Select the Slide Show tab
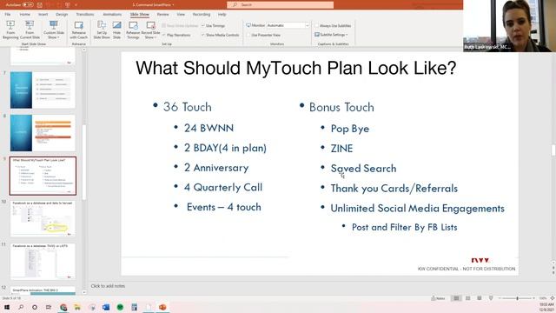The image size is (556, 313). coord(139,15)
